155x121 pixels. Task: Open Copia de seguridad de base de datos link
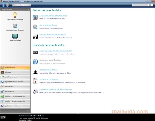pyautogui.click(x=56, y=51)
